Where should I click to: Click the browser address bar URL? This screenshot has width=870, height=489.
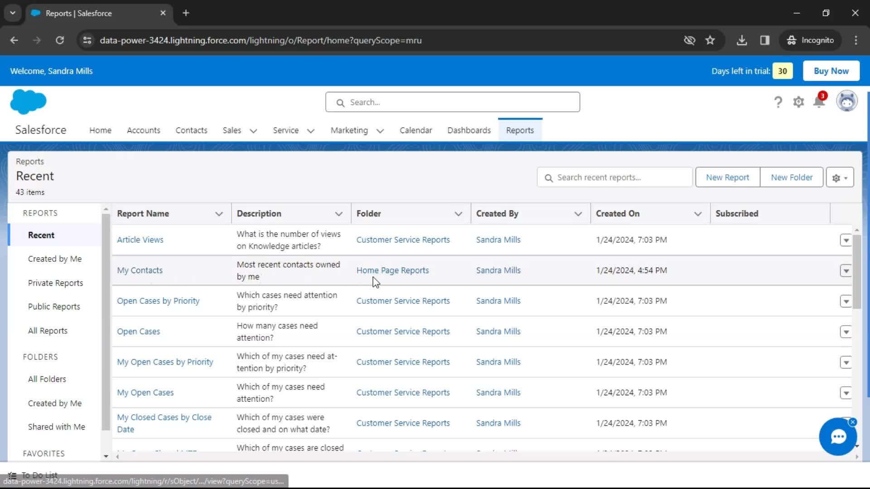[x=261, y=40]
